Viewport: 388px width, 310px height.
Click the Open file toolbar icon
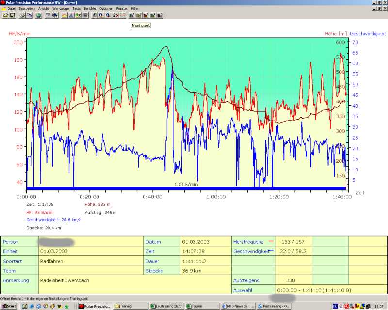click(x=6, y=15)
